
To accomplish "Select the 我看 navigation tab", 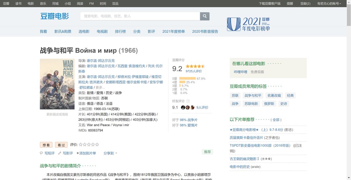I will click(43, 31).
